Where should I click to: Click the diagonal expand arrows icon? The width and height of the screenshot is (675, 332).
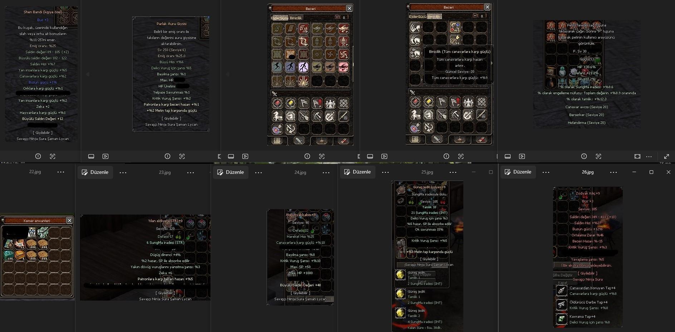tap(666, 156)
